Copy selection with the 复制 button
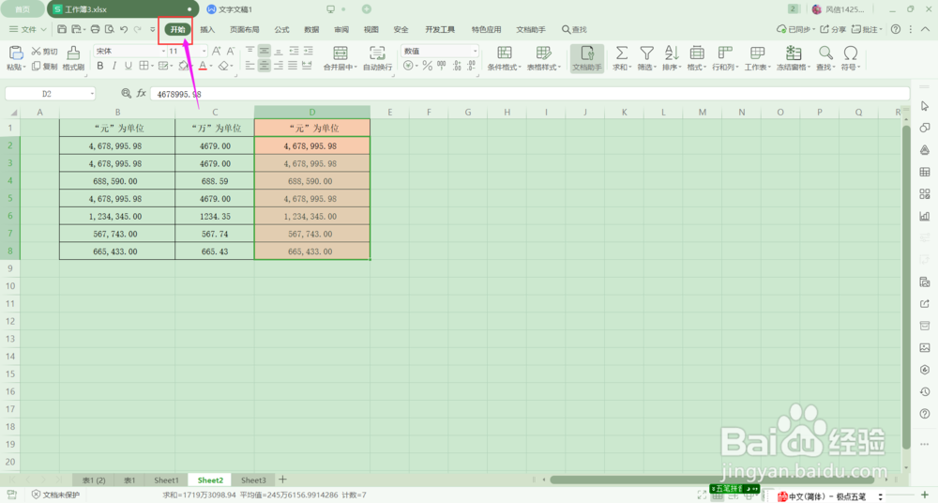Viewport: 938px width, 503px height. (44, 67)
